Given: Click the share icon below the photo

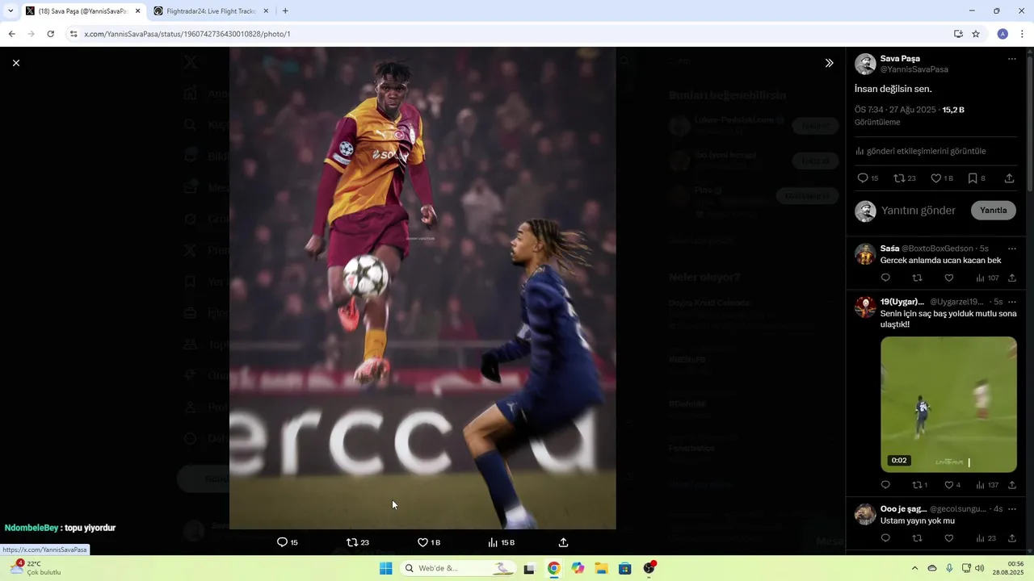Looking at the screenshot, I should [x=563, y=542].
